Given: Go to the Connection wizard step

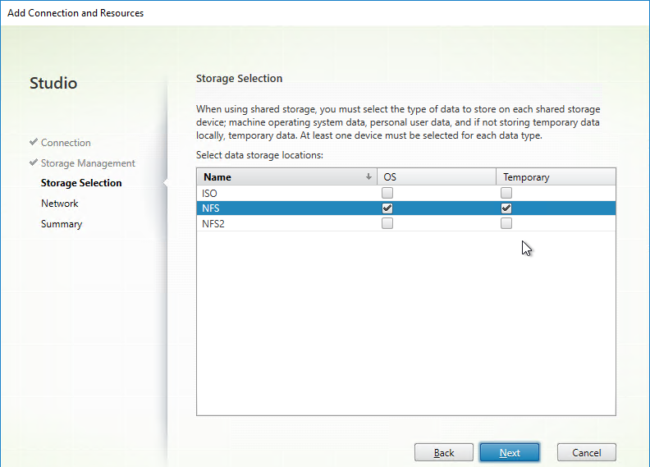Looking at the screenshot, I should coord(66,143).
